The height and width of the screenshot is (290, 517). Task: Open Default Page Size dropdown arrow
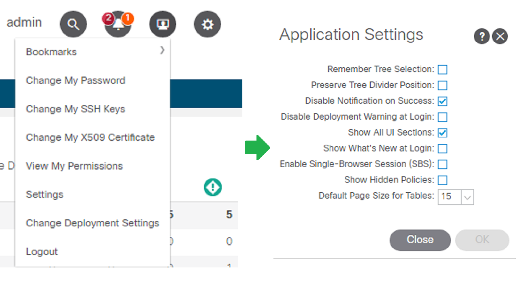point(467,197)
